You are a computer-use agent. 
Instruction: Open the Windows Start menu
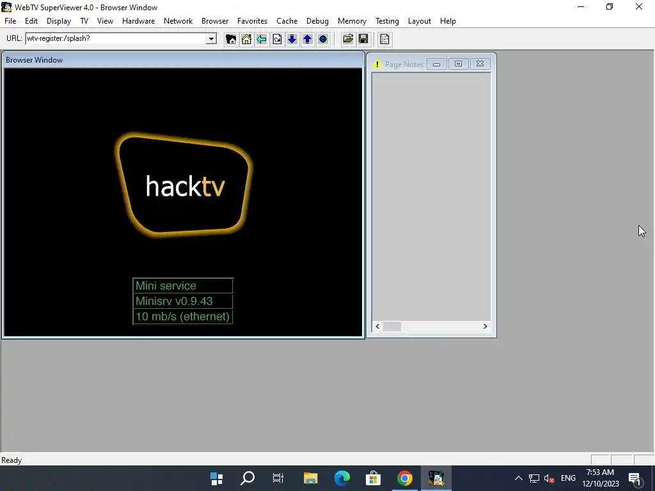(x=216, y=478)
